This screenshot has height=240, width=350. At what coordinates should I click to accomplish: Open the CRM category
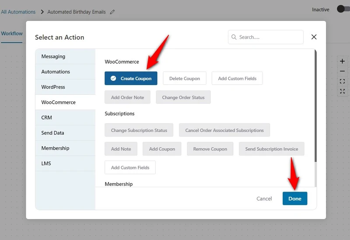65,117
